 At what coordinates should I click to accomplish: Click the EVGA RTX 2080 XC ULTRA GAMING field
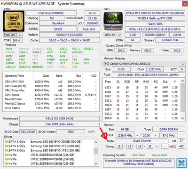click(x=155, y=13)
